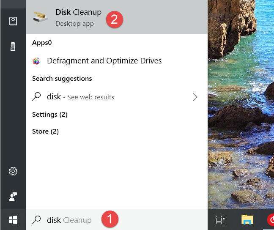Viewport: 274px width, 230px height.
Task: Open Task View on the taskbar
Action: 220,220
